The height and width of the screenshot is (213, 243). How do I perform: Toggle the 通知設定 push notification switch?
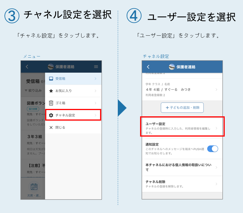pyautogui.click(x=212, y=149)
